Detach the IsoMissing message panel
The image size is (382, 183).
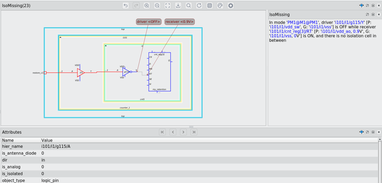tap(367, 15)
